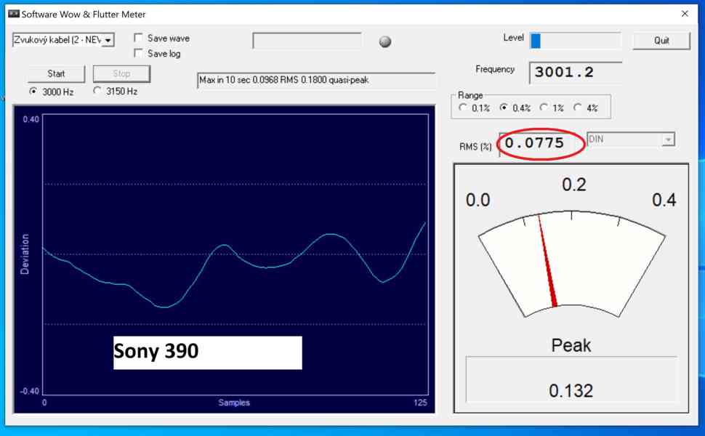The height and width of the screenshot is (436, 705).
Task: Expand the DIN weighting dropdown
Action: tap(667, 140)
